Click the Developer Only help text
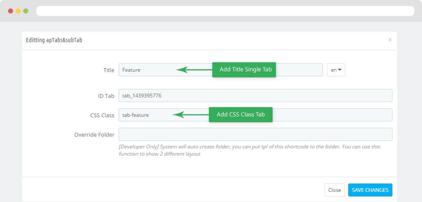This screenshot has width=422, height=202. 249,151
